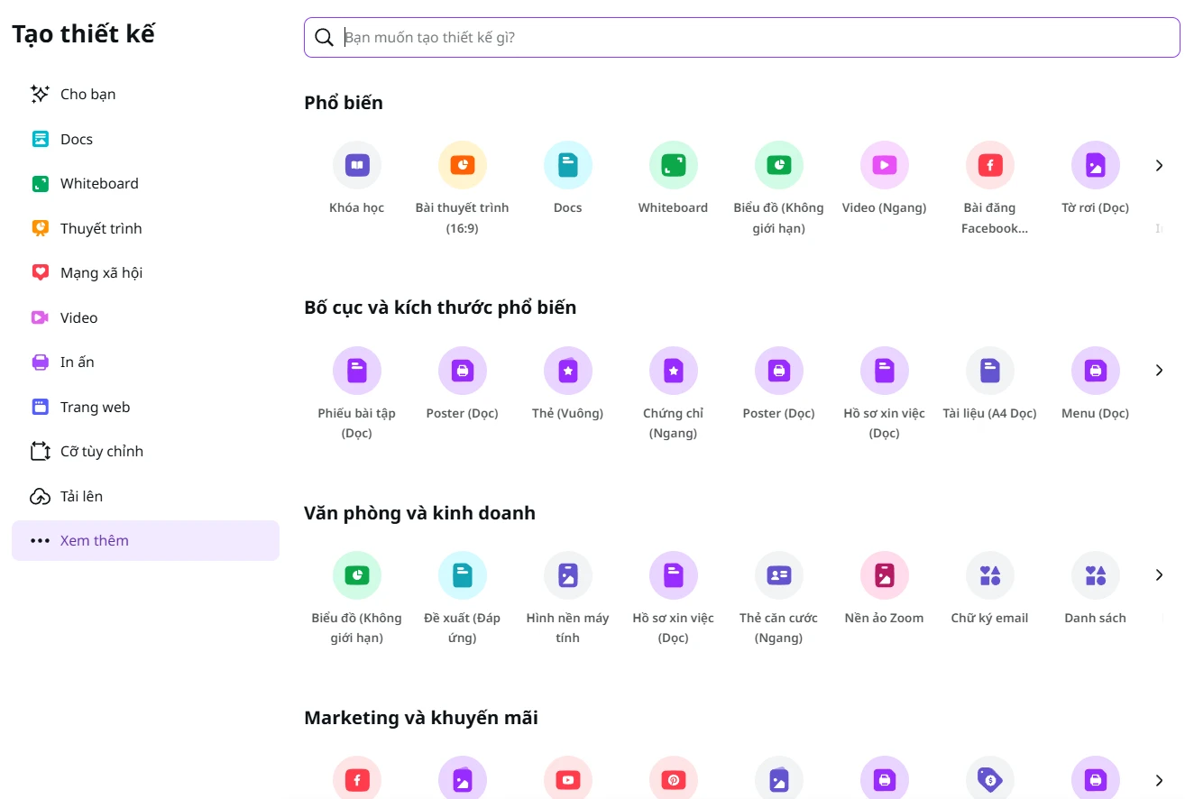Create a Thẻ căn cước (Ngang) design

click(779, 575)
